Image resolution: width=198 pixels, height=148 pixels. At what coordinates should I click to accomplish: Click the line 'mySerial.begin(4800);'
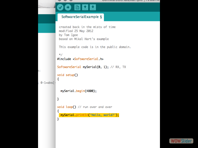pyautogui.click(x=78, y=91)
